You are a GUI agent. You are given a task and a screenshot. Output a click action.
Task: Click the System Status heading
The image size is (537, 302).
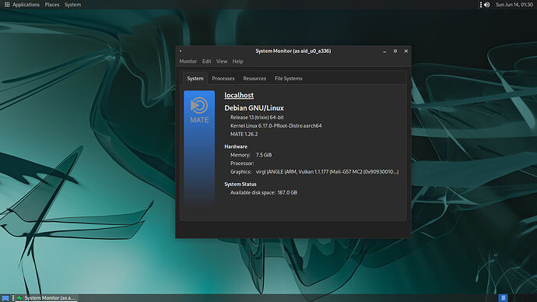(x=240, y=184)
